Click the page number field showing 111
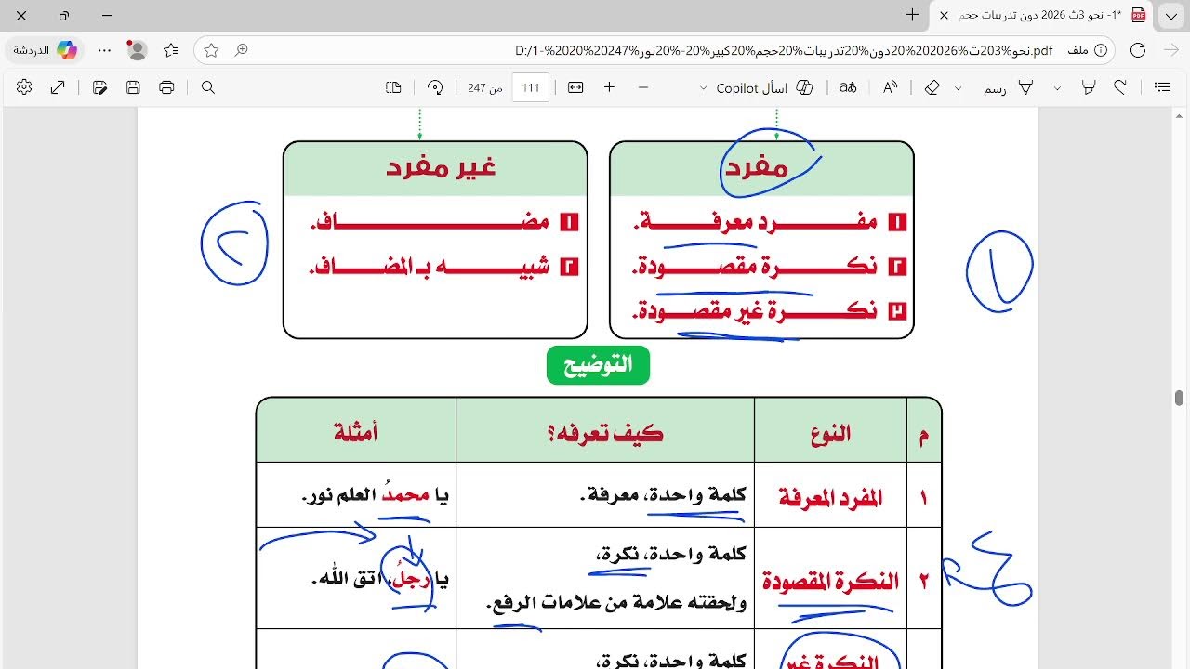The image size is (1190, 669). (x=531, y=87)
